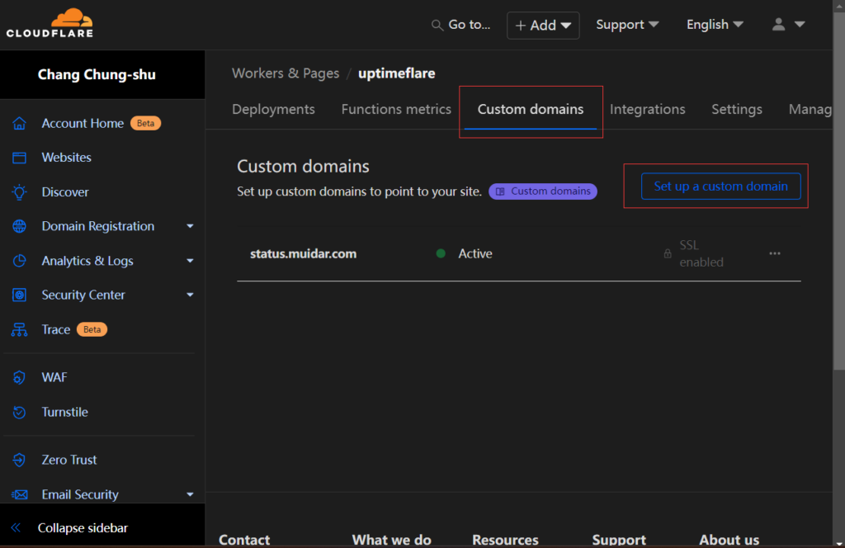Switch to the Functions metrics tab
Viewport: 845px width, 548px height.
click(x=396, y=110)
